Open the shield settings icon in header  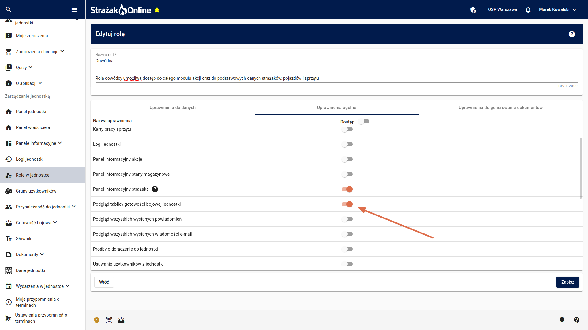click(x=473, y=10)
